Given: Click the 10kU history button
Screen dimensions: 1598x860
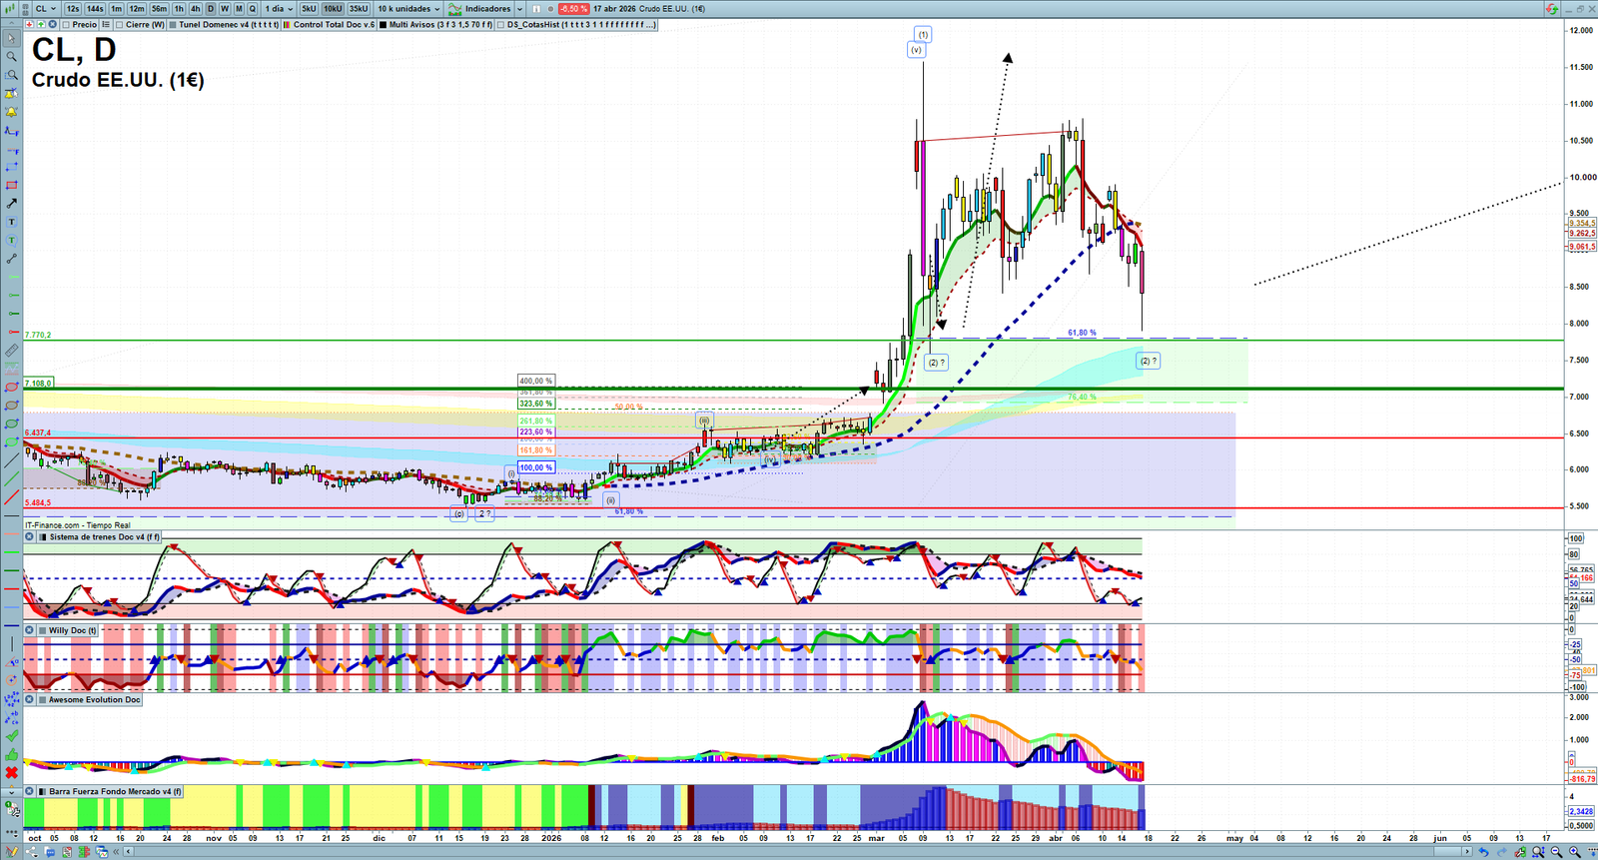Looking at the screenshot, I should (333, 9).
